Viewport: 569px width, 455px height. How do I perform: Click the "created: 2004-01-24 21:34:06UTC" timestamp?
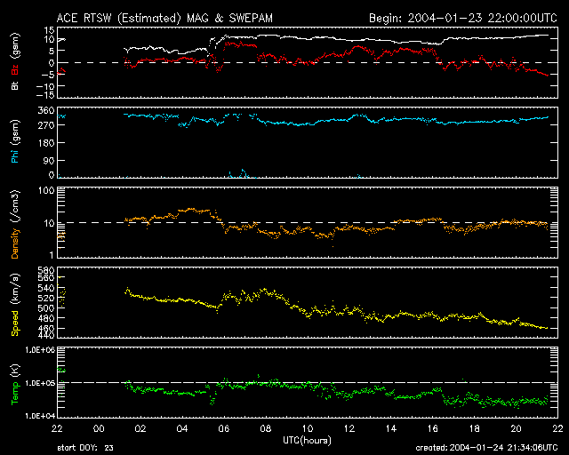pyautogui.click(x=486, y=448)
